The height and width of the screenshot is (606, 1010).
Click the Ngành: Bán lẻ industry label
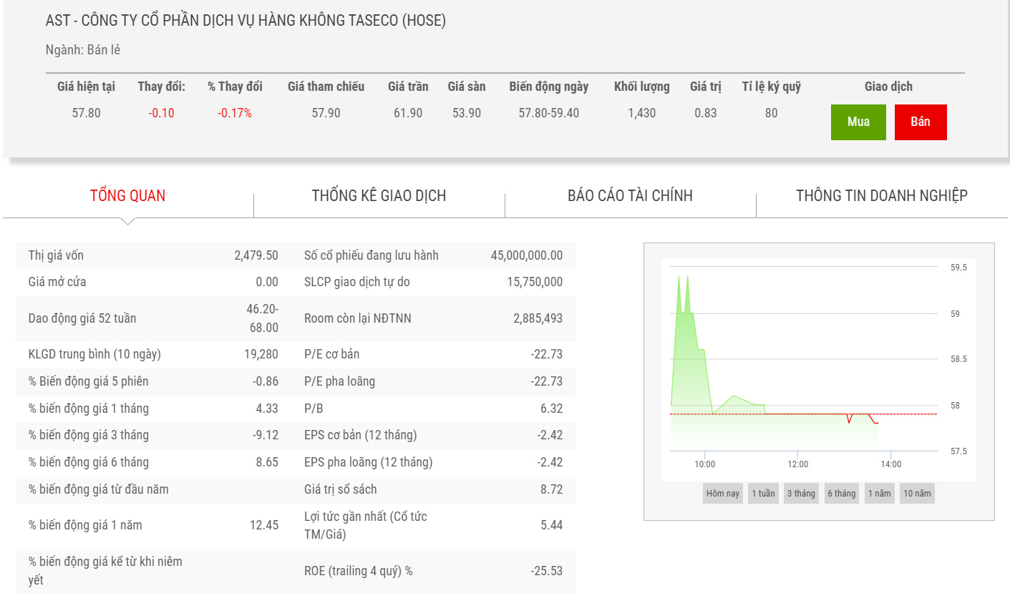tap(83, 50)
